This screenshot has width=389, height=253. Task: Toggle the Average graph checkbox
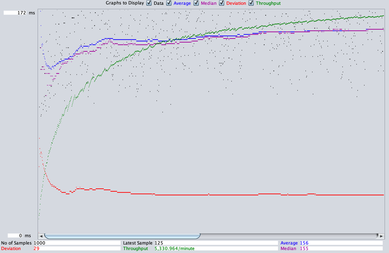pyautogui.click(x=169, y=3)
